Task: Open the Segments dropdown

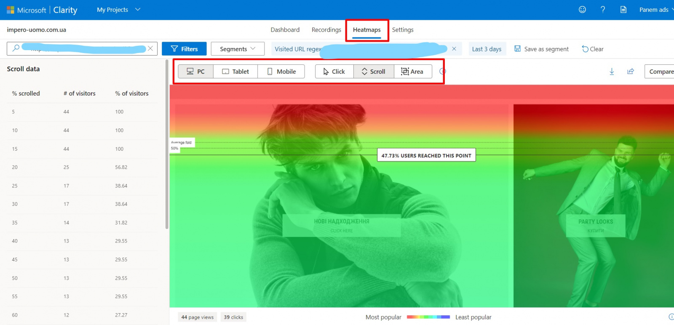Action: coord(238,49)
